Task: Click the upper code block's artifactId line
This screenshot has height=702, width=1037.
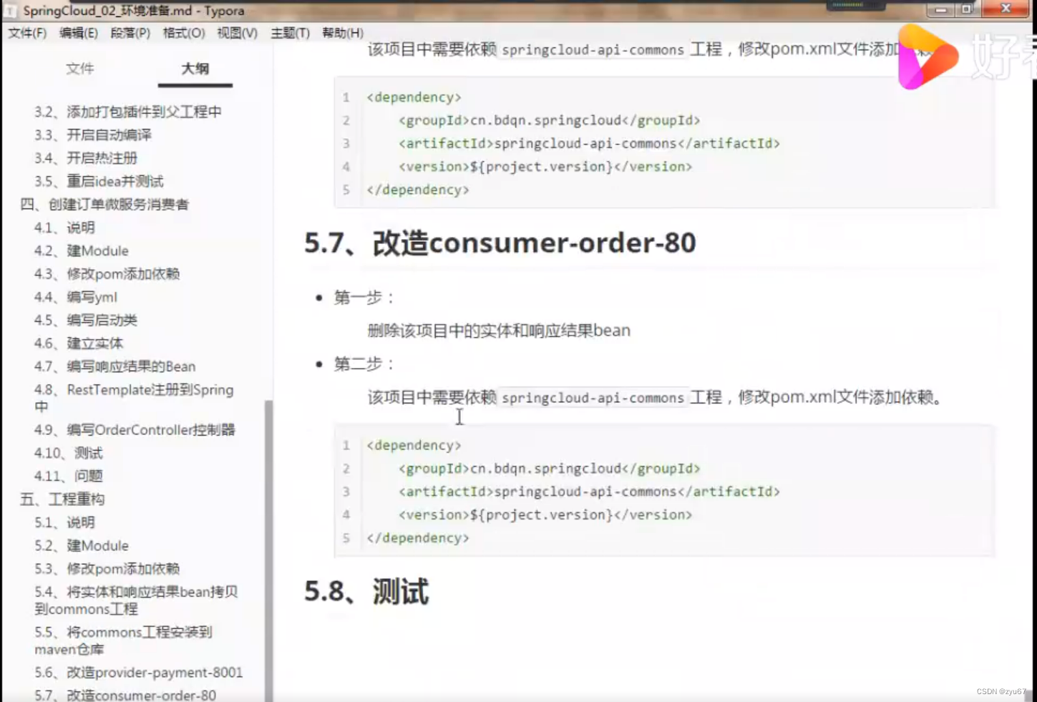Action: click(x=589, y=143)
